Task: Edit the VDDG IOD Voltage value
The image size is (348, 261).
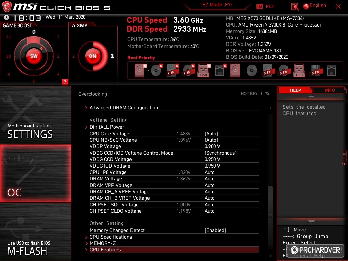Action: tap(212, 166)
